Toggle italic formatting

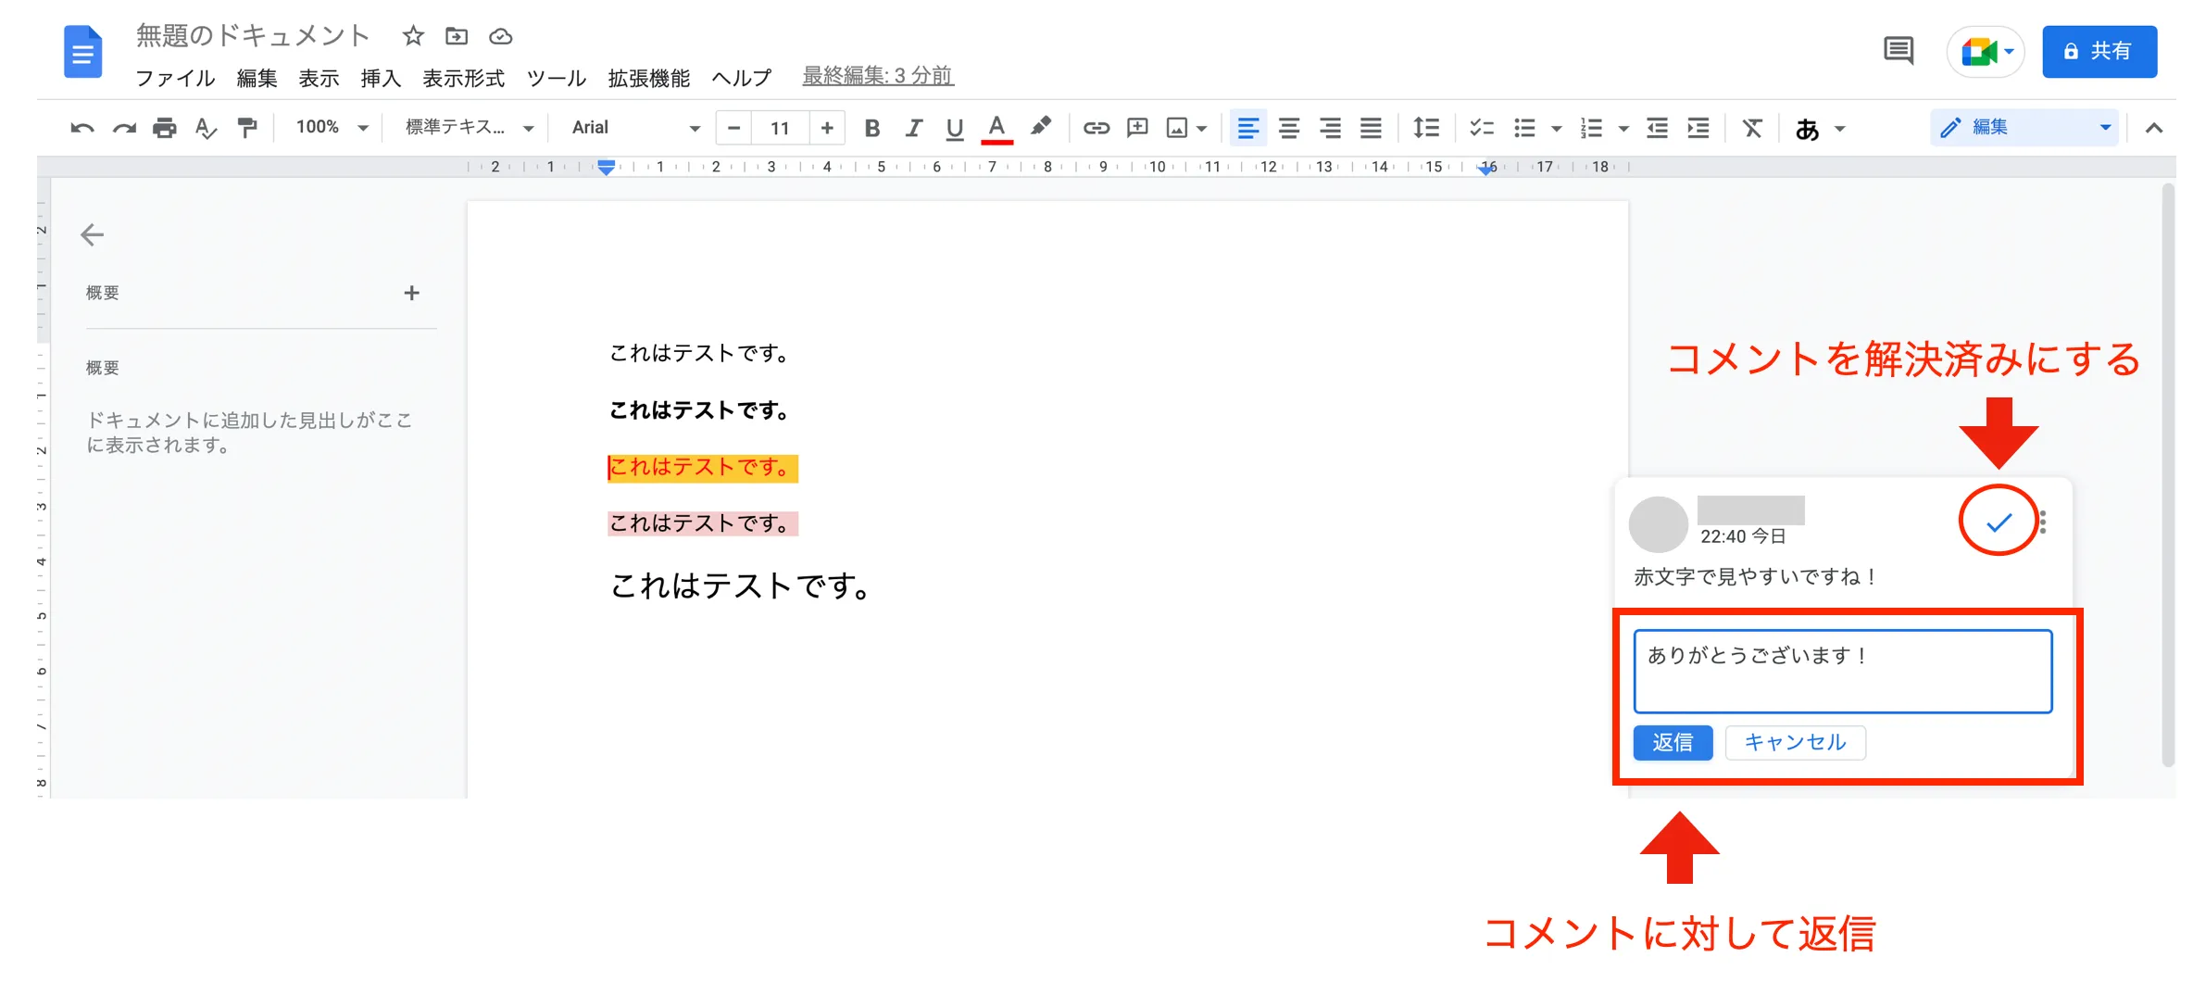tap(913, 128)
